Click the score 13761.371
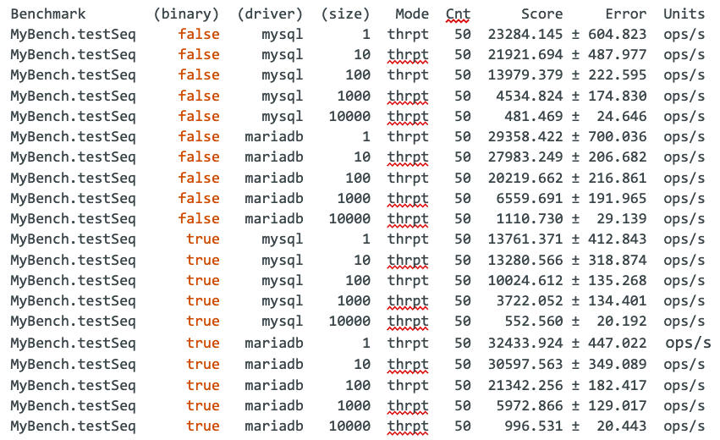Viewport: 720px width, 440px height. pos(525,239)
